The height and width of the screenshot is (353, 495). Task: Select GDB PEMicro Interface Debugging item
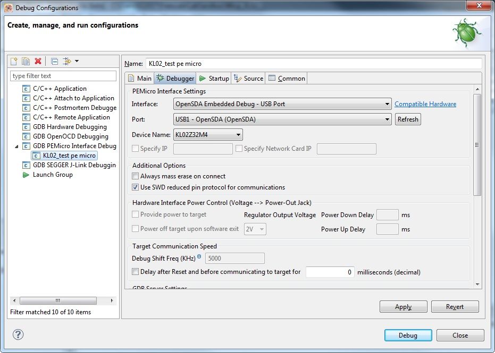70,146
